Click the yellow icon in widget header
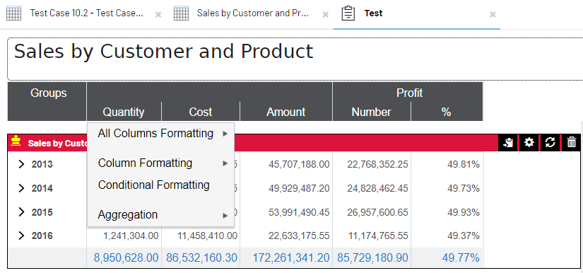 pos(16,141)
